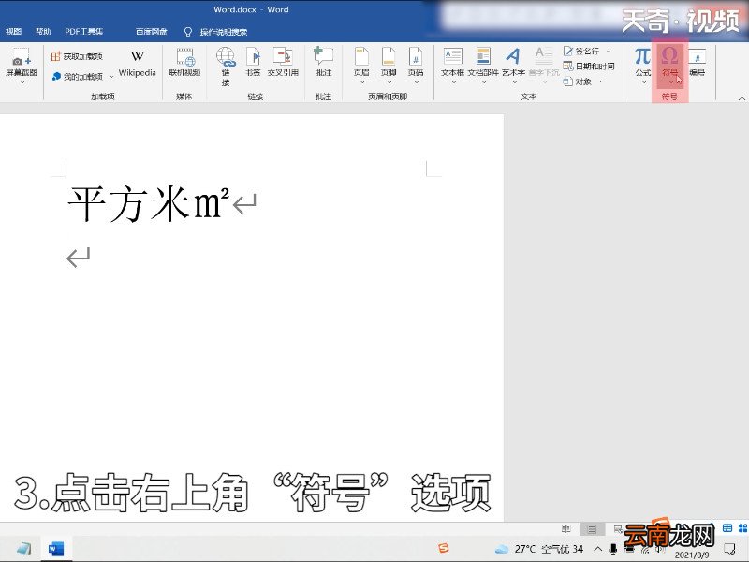The image size is (749, 562).
Task: Click the empty second paragraph line
Action: coord(79,258)
